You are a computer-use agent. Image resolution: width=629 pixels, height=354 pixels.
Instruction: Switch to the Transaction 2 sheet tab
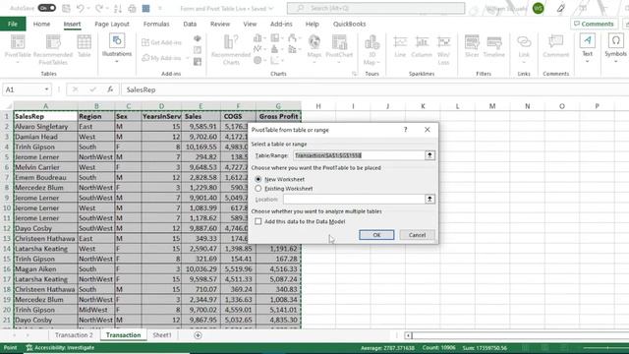74,334
